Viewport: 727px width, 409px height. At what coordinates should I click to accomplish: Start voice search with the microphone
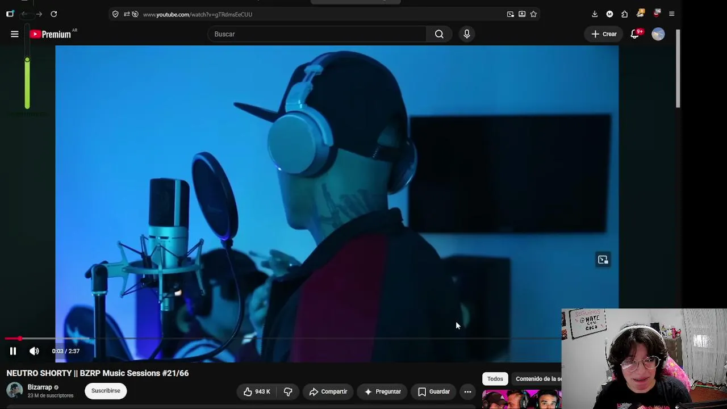(467, 34)
